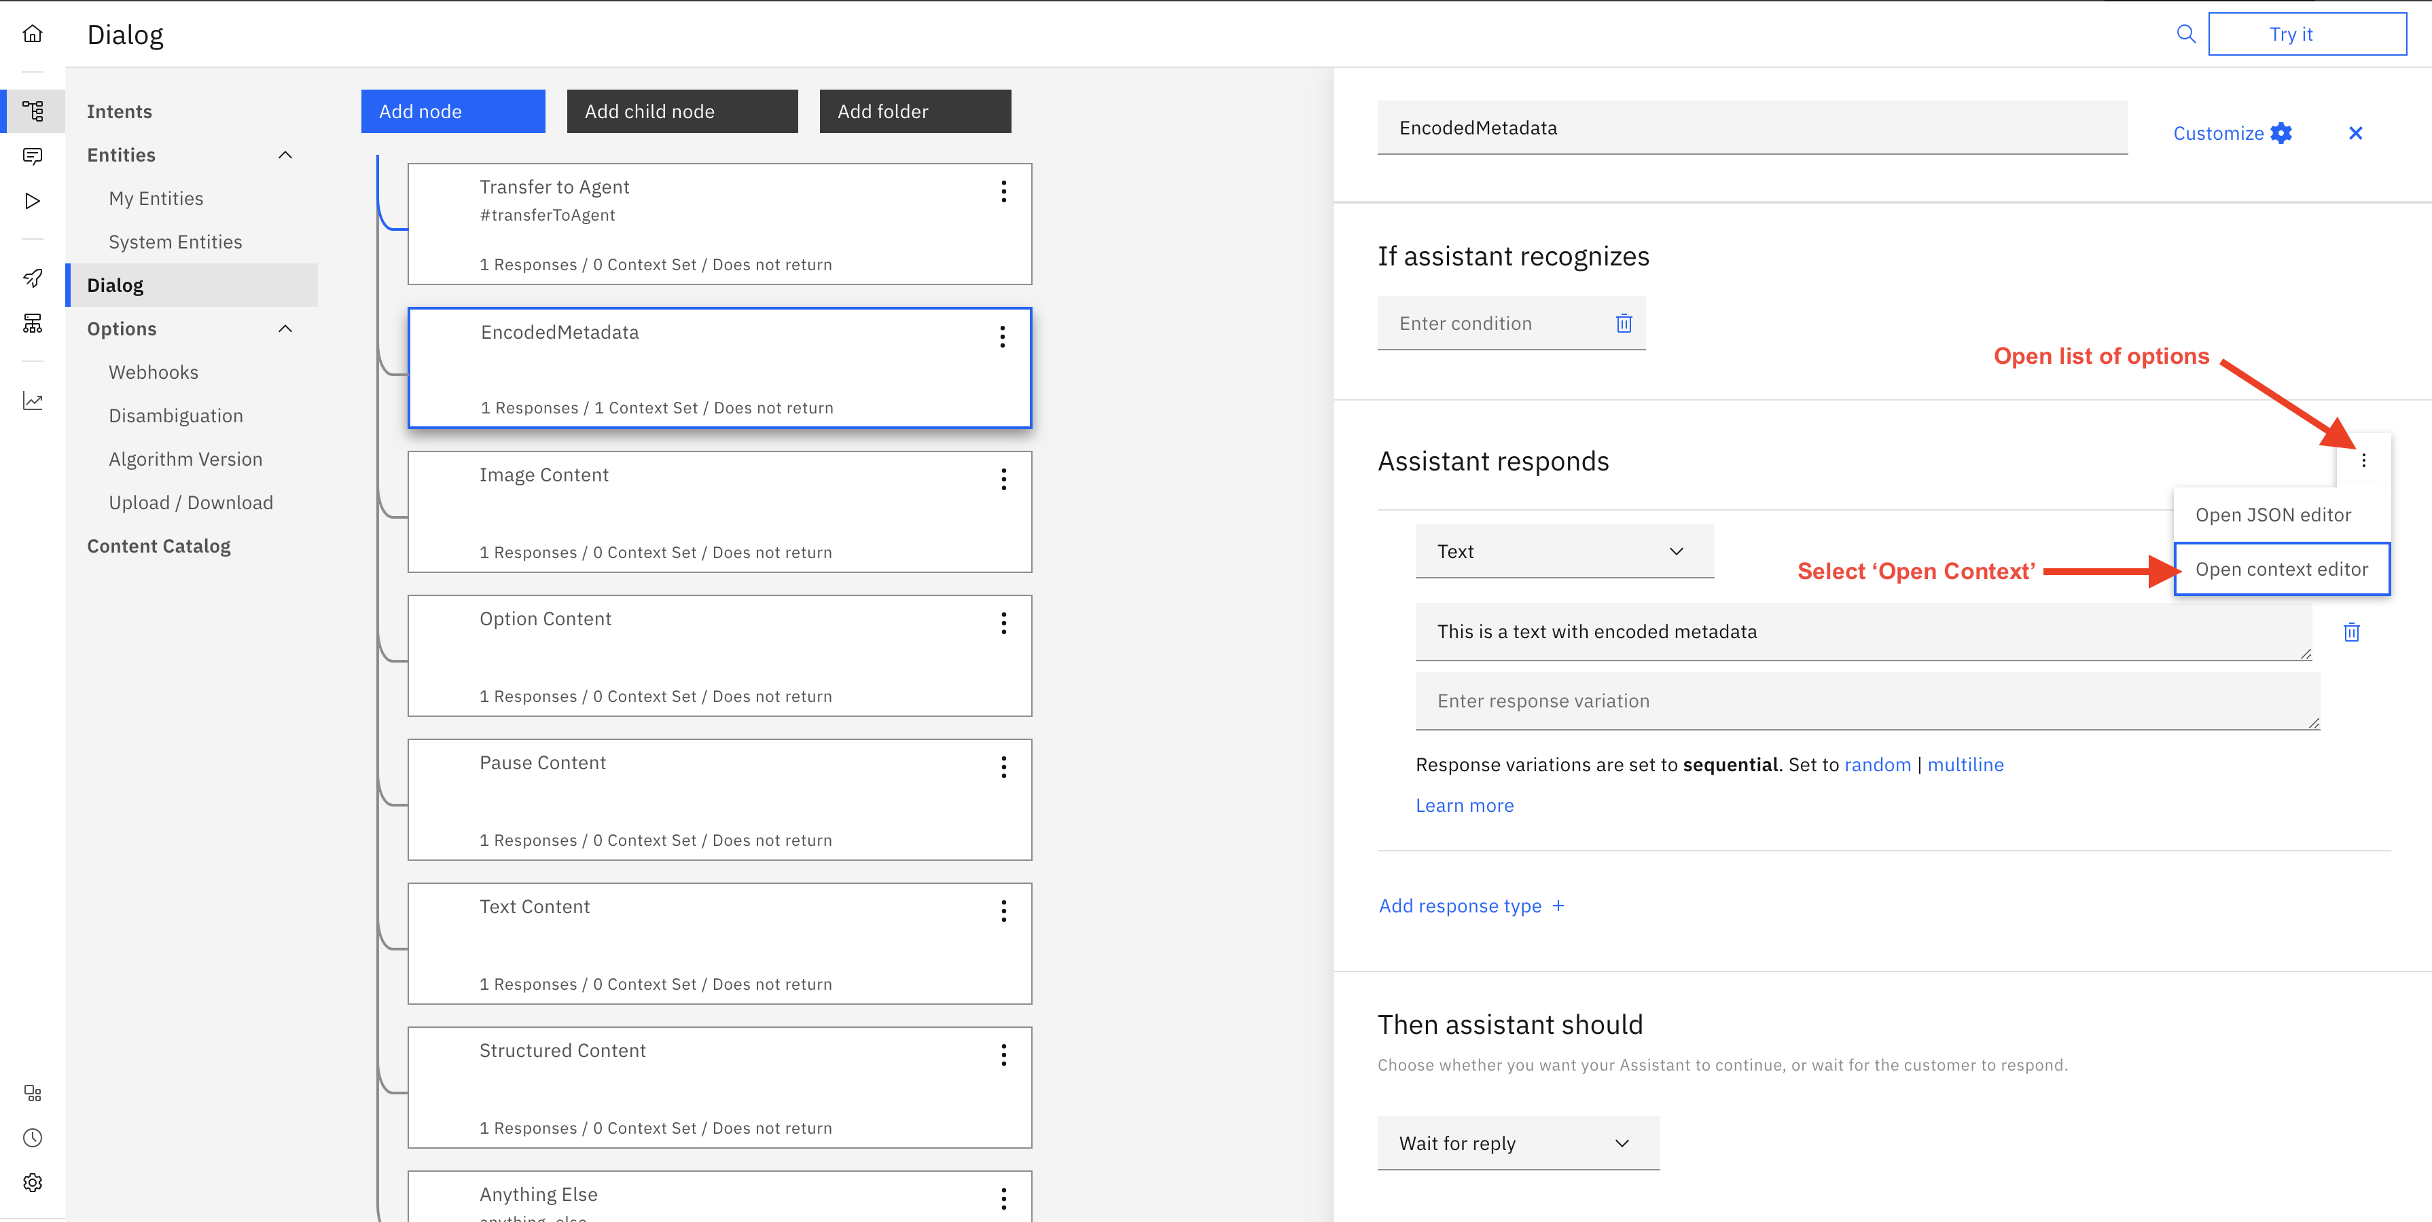Open Assistant responds three-dot options menu

pyautogui.click(x=2364, y=460)
